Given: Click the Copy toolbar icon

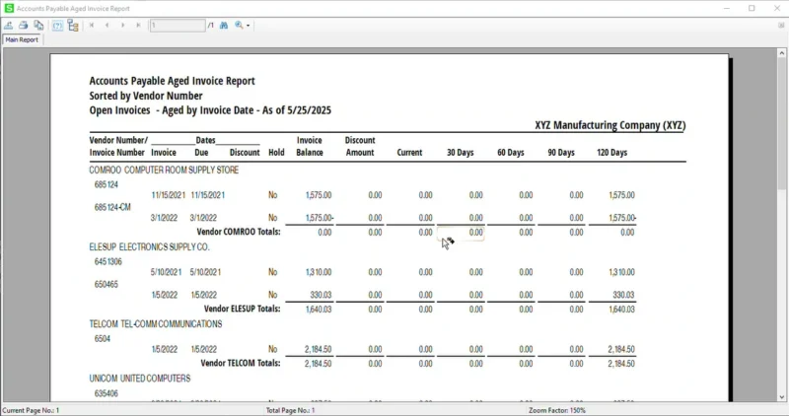Looking at the screenshot, I should point(38,26).
